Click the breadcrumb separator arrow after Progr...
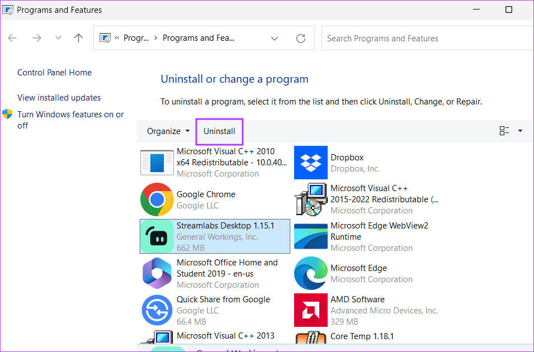 pos(155,38)
